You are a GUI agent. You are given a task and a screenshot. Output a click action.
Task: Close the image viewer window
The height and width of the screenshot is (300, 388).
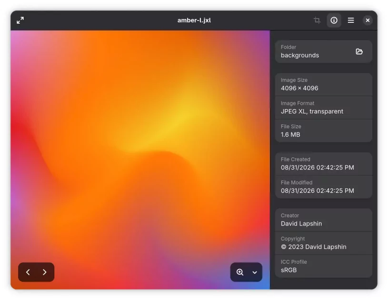[368, 20]
